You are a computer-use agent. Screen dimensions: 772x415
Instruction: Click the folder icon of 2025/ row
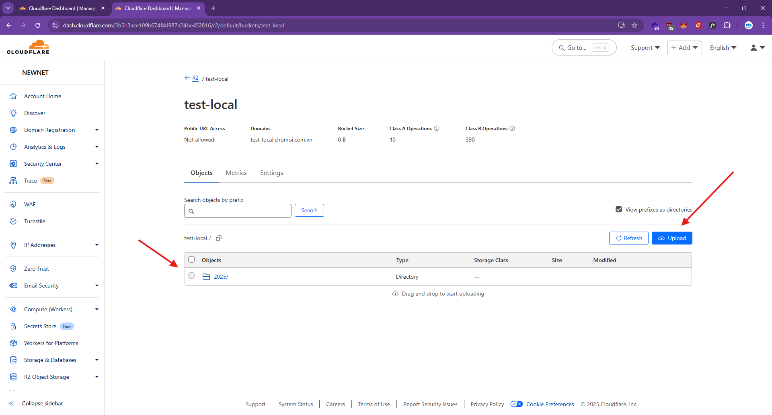point(206,277)
